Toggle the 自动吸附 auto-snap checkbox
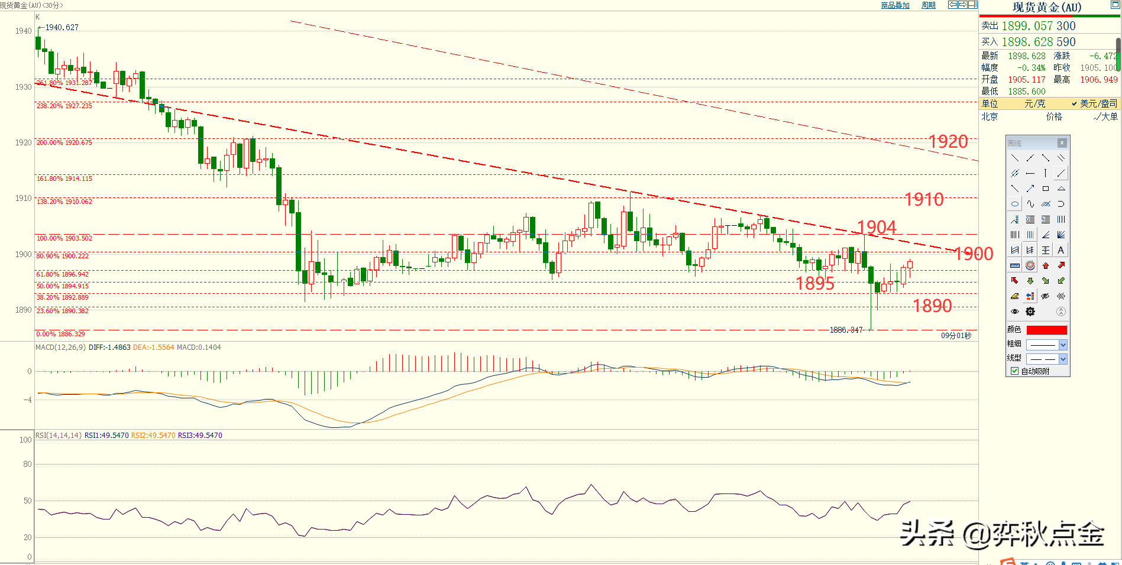This screenshot has height=565, width=1122. point(1015,371)
